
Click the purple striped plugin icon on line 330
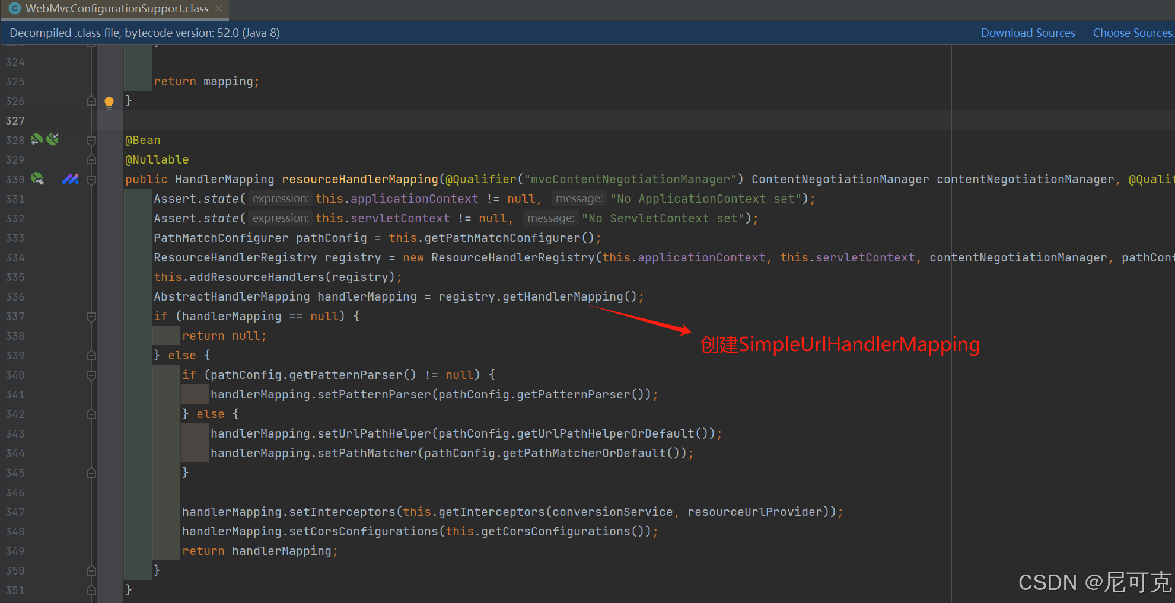point(71,178)
